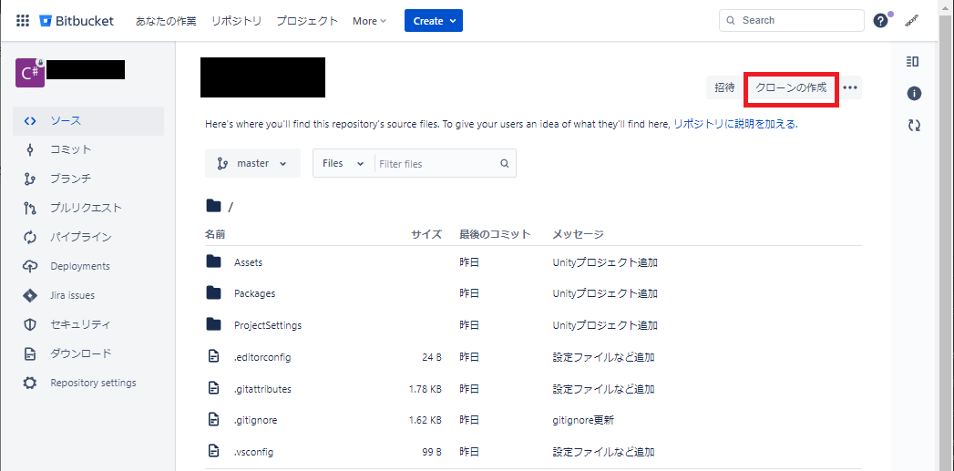Click the Filter files input field
954x471 pixels.
(436, 164)
